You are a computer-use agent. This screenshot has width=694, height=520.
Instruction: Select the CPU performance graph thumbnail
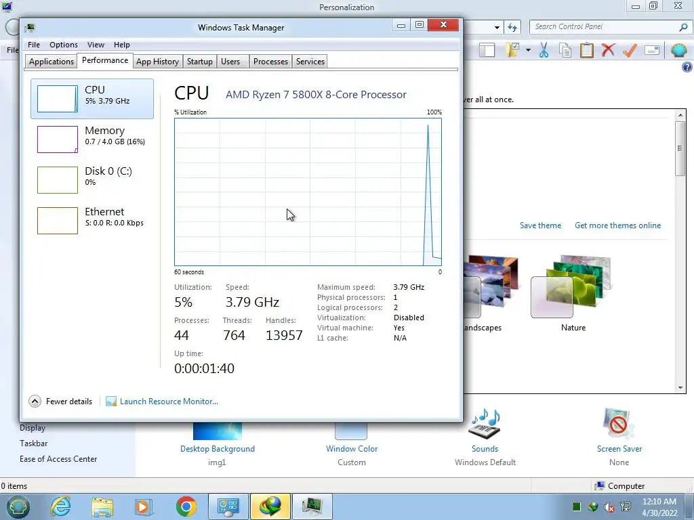(58, 99)
